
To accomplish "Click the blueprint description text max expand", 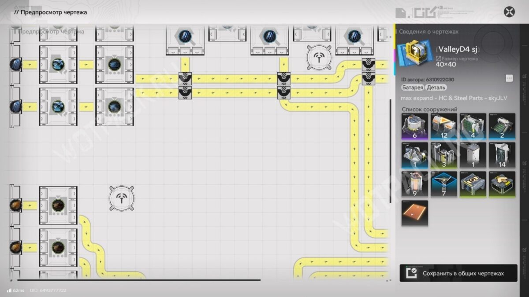I will point(454,98).
